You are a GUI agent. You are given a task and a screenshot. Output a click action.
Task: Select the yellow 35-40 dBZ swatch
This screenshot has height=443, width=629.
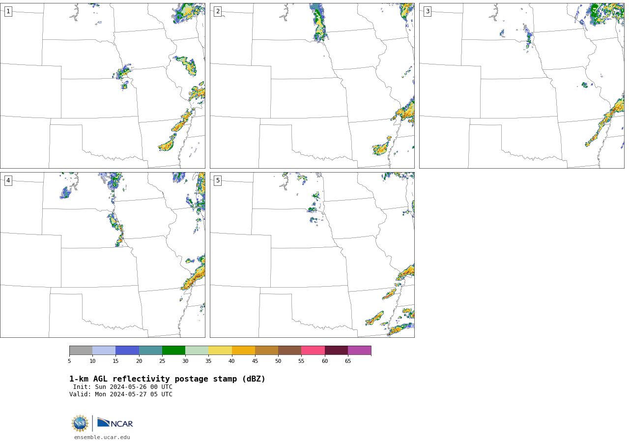click(220, 351)
